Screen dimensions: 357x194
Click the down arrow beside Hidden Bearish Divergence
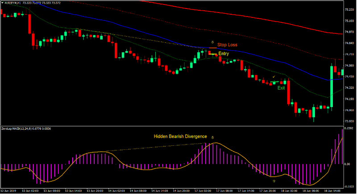[x=212, y=137]
